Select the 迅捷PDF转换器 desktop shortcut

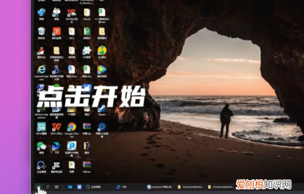click(x=71, y=148)
